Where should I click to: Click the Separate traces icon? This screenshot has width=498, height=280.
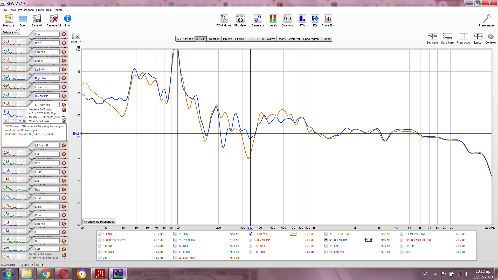(x=432, y=38)
